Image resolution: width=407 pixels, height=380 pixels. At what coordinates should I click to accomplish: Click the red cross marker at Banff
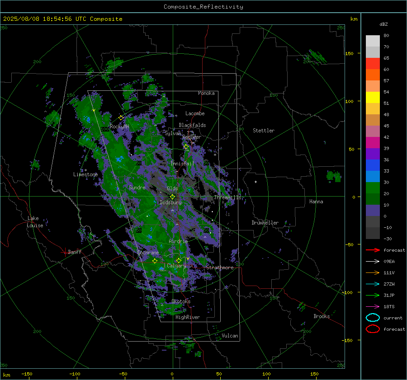coord(65,252)
